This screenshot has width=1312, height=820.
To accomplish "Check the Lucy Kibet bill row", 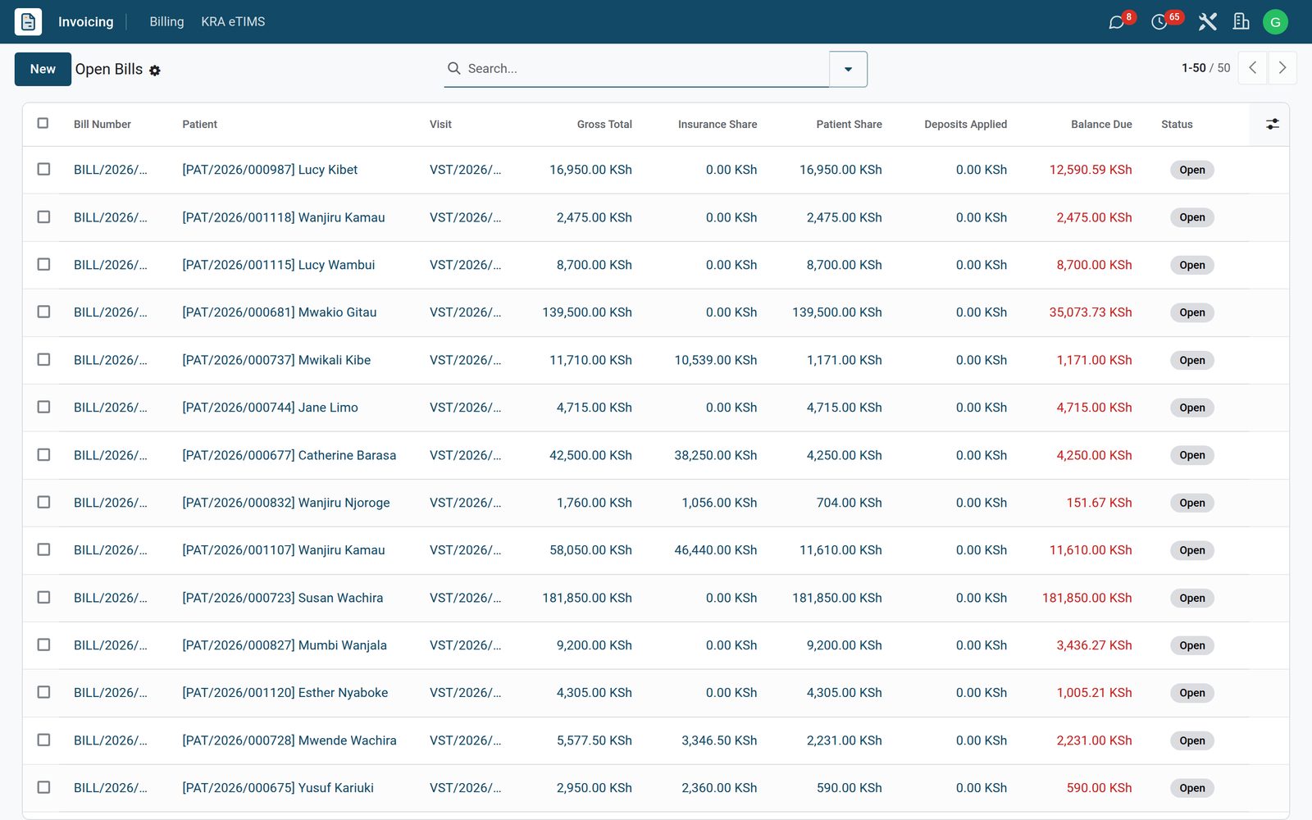I will pos(43,169).
